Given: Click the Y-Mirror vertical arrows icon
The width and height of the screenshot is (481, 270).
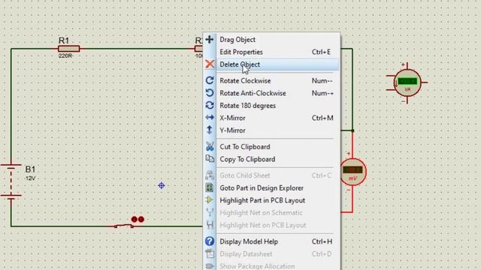Looking at the screenshot, I should point(210,130).
